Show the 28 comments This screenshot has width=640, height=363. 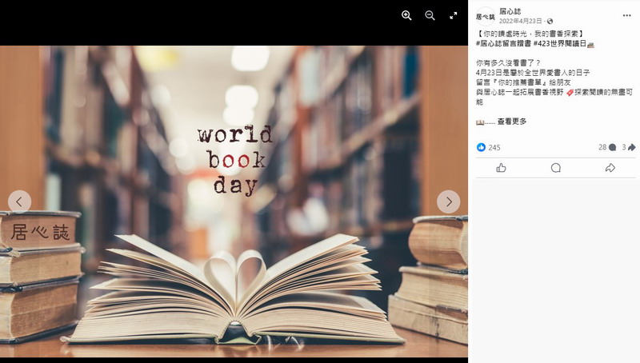(607, 147)
